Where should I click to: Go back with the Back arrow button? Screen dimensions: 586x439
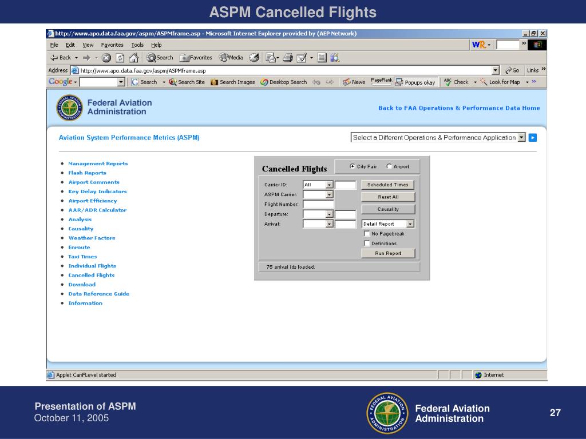(61, 58)
